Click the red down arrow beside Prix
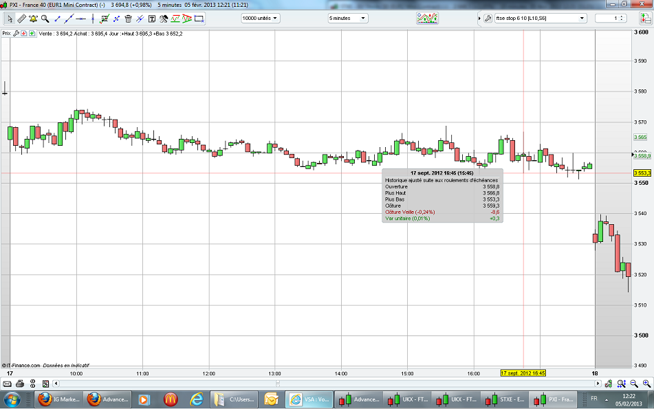 pos(24,34)
